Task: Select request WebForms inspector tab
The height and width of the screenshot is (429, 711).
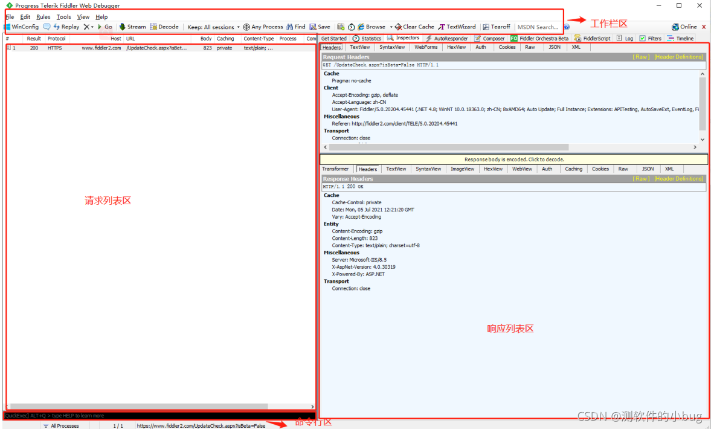Action: (x=426, y=47)
